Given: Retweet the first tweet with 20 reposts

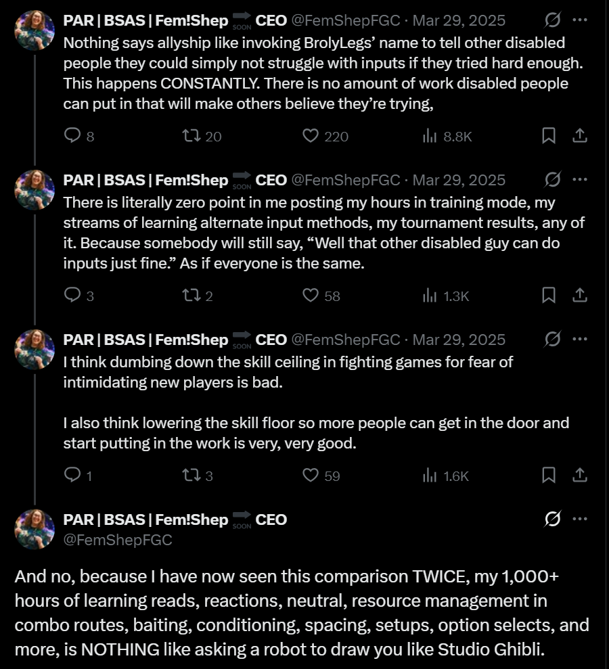Looking at the screenshot, I should (191, 136).
